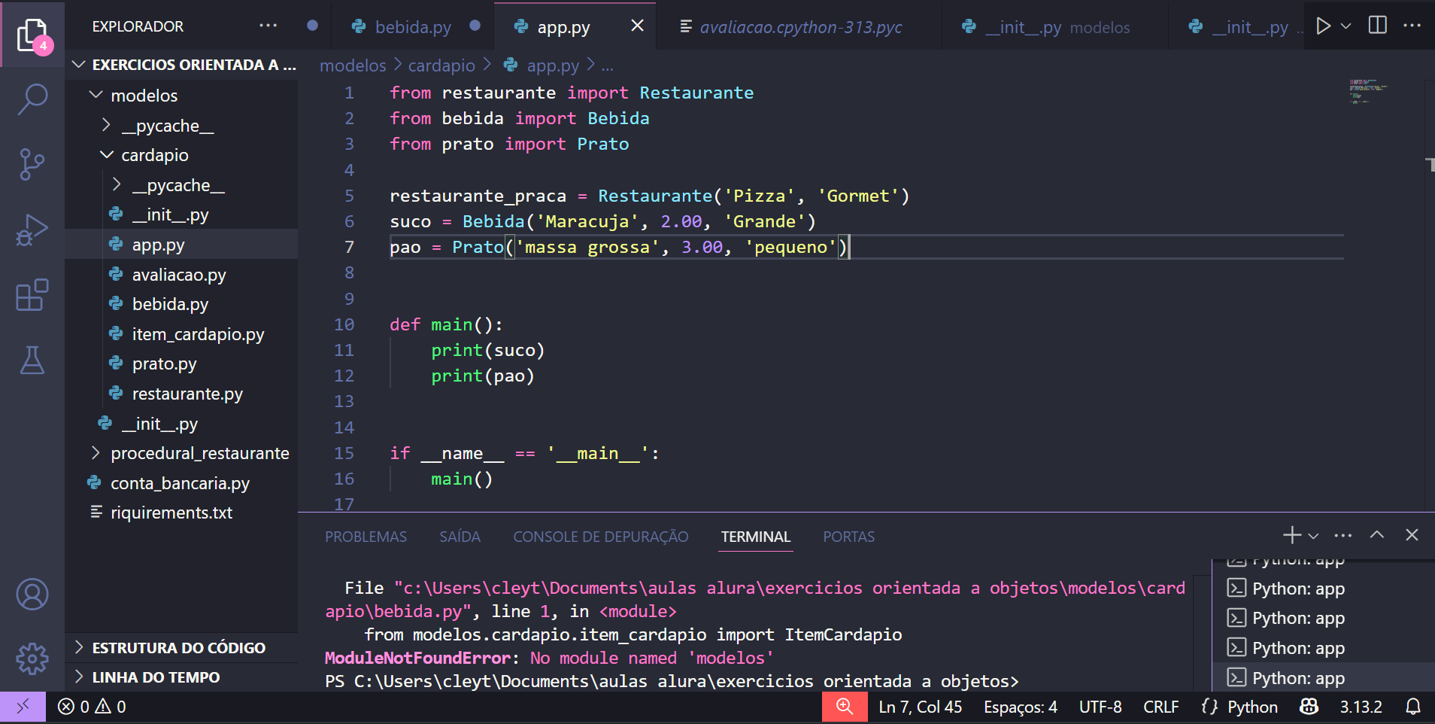Image resolution: width=1435 pixels, height=724 pixels.
Task: Select the TERMINAL panel tab
Action: click(x=755, y=537)
